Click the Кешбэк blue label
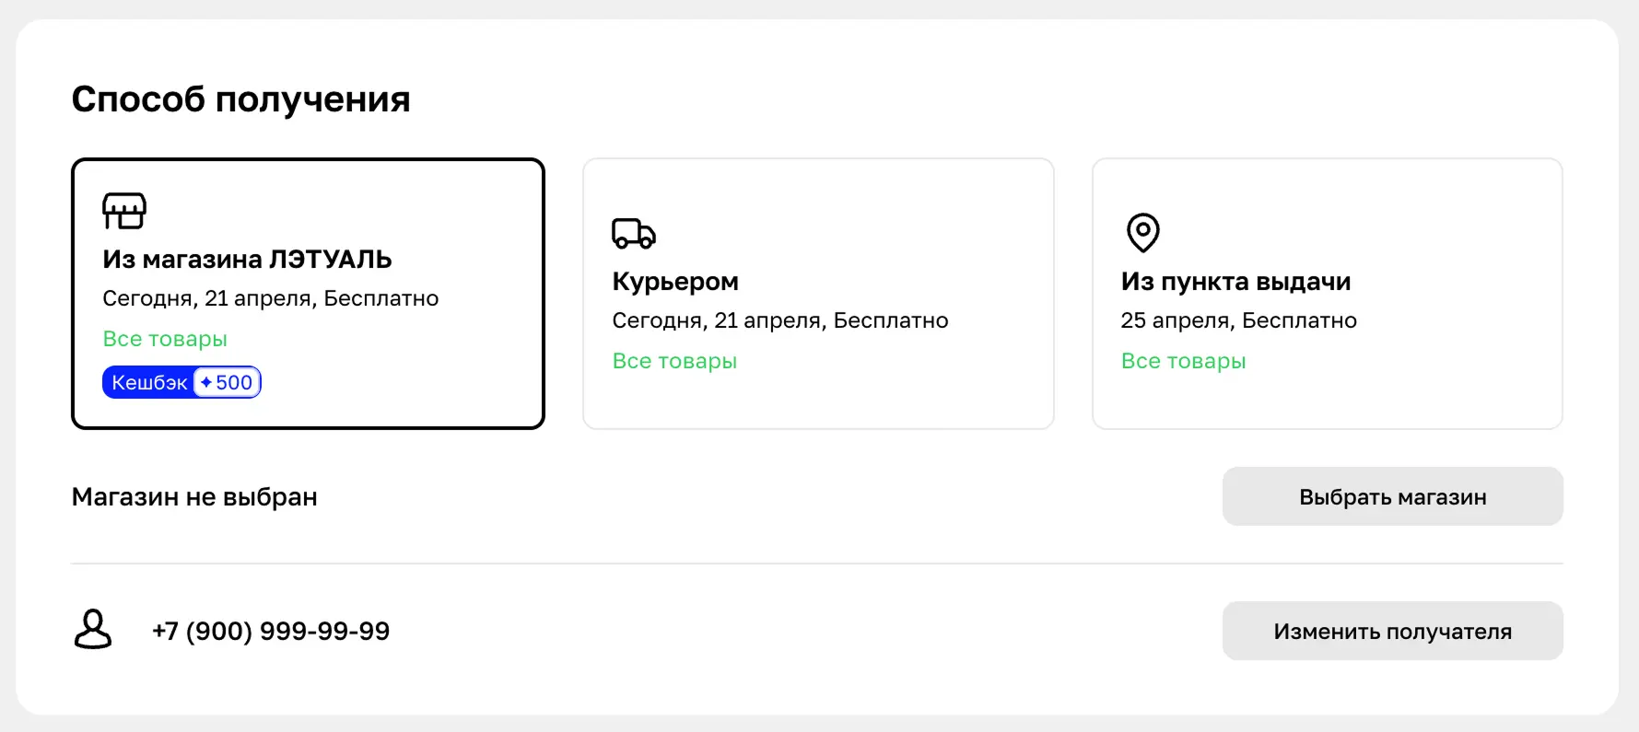 point(148,383)
